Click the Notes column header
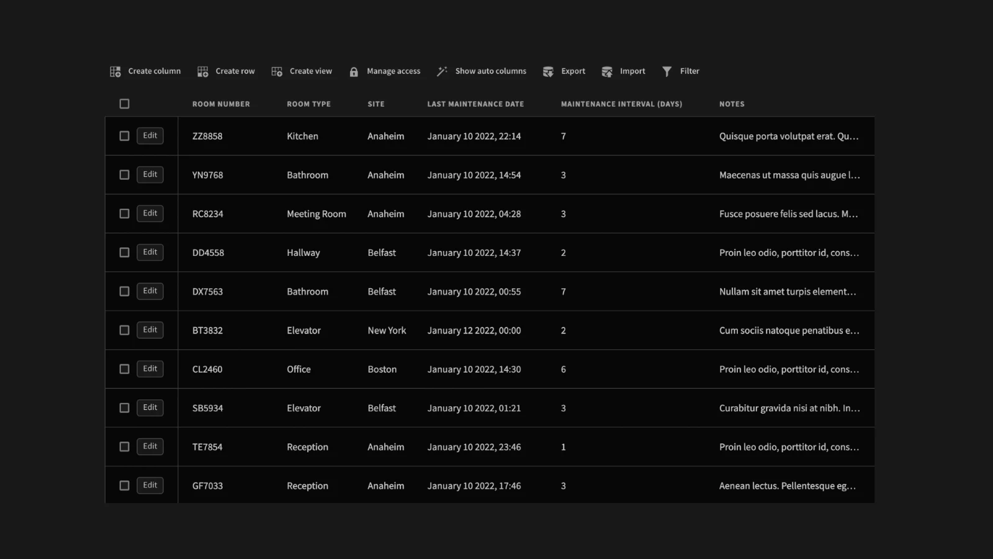Screen dimensions: 993x559 (x=732, y=104)
